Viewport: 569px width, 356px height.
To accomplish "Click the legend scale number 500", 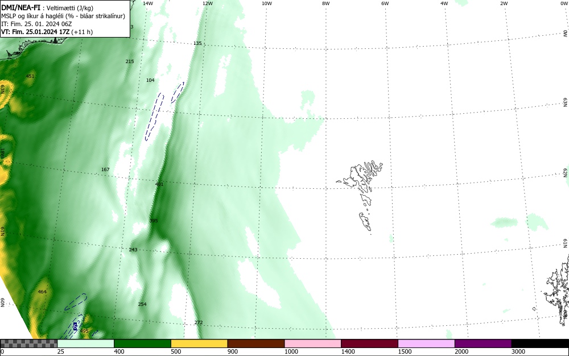I will click(x=176, y=351).
